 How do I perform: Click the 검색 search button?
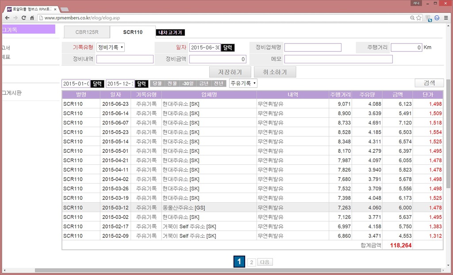429,83
